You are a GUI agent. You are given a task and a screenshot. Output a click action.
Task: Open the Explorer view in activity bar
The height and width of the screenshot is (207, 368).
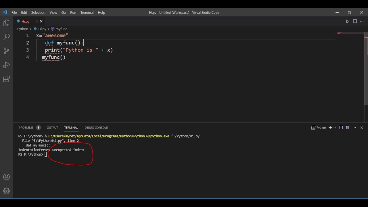point(6,23)
